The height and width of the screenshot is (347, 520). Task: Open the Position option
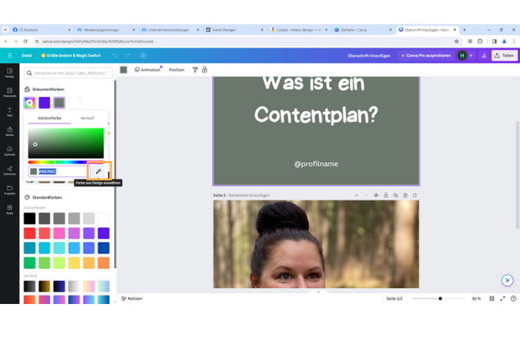pos(176,69)
